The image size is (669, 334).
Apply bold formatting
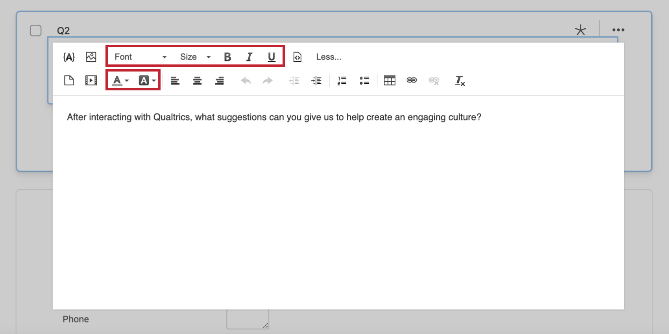227,57
